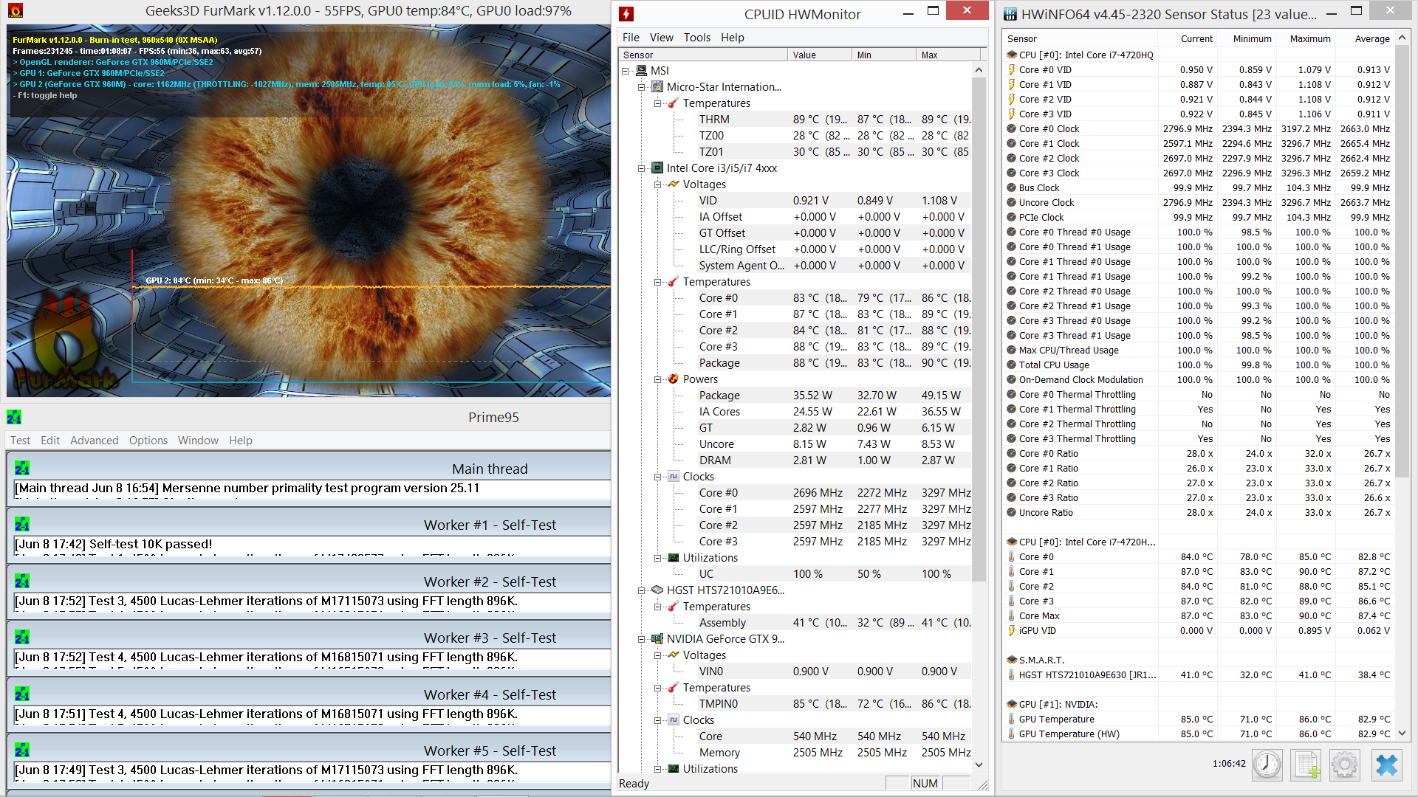1418x797 pixels.
Task: Click the Intel Clocks node icon in HWMonitor
Action: point(674,477)
